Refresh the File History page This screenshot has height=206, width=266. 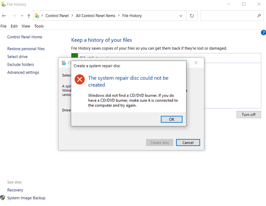tap(192, 16)
